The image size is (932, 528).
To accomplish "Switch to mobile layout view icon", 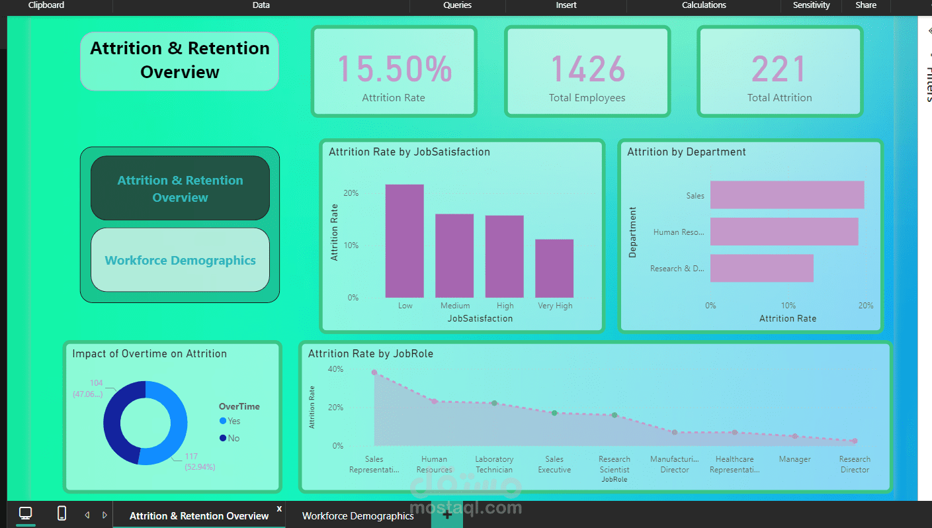I will [62, 513].
